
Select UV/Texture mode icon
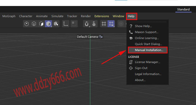pos(56,24)
